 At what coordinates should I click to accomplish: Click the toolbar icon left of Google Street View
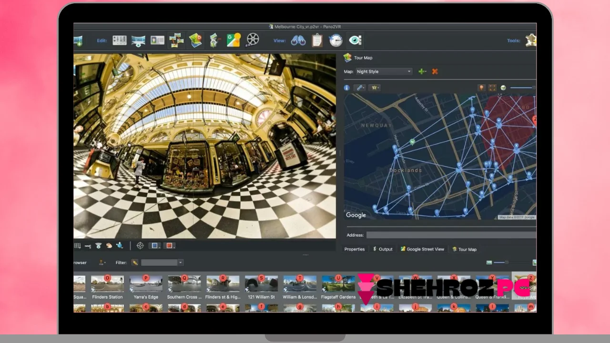[x=214, y=40]
